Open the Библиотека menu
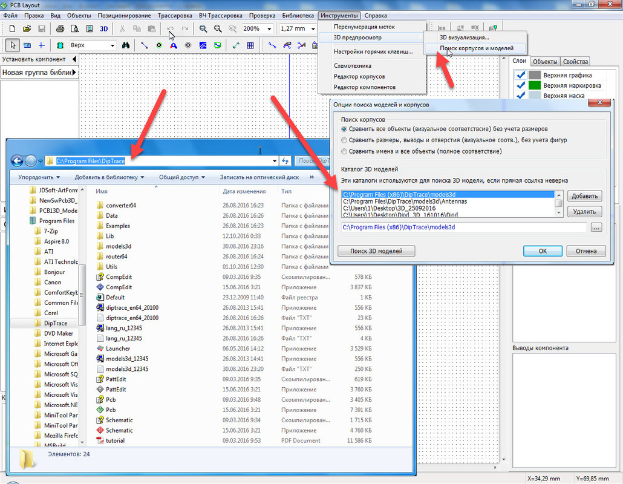The image size is (623, 484). pyautogui.click(x=298, y=16)
